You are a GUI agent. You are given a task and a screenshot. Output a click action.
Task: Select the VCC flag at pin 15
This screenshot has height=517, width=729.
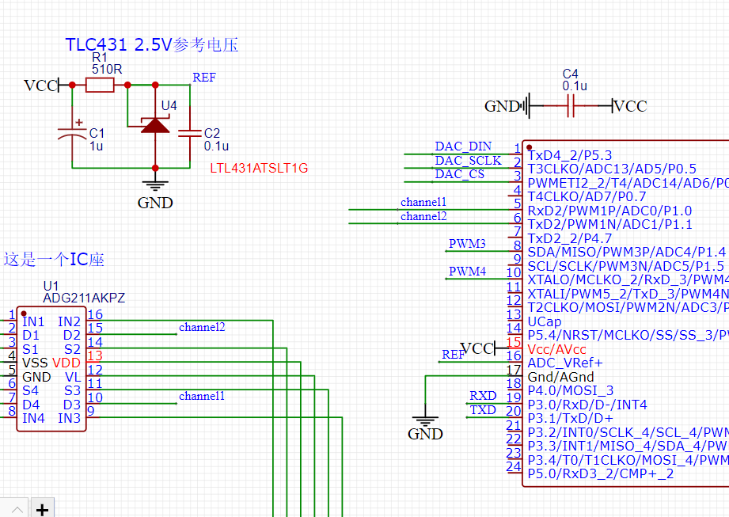point(478,348)
